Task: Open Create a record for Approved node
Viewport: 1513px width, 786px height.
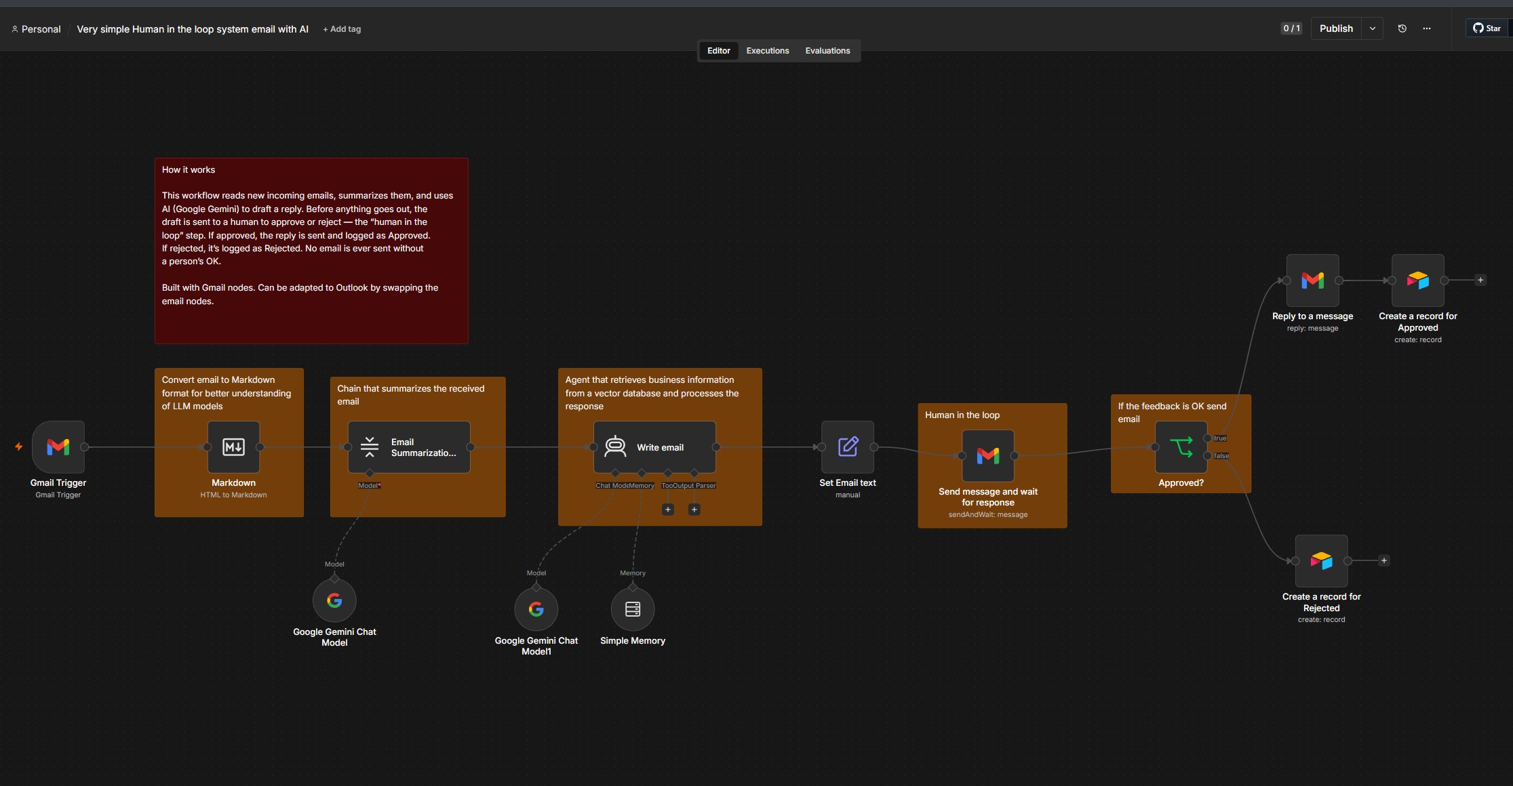Action: point(1418,281)
